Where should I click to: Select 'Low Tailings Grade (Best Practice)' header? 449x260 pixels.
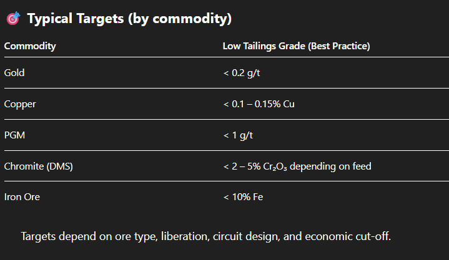click(x=297, y=46)
